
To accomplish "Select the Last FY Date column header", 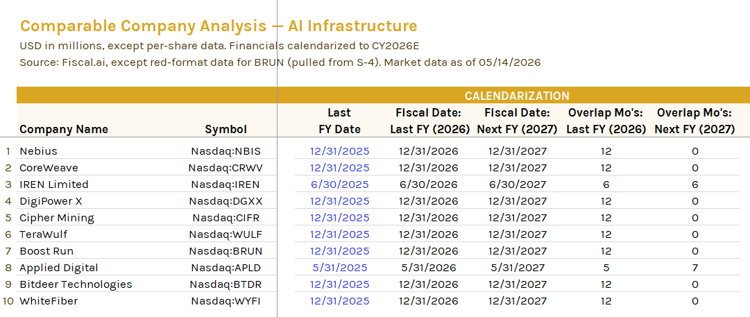I will click(339, 121).
